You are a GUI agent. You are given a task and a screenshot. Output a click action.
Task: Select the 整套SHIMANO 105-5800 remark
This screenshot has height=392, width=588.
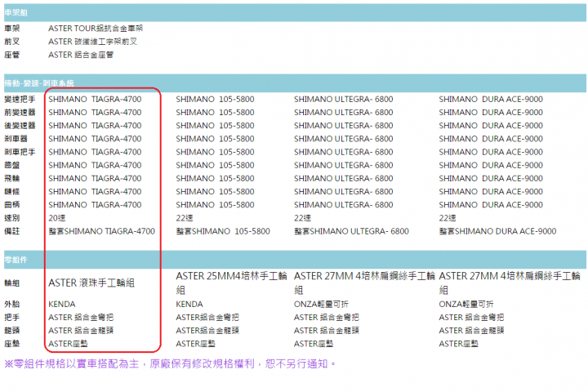[x=223, y=231]
